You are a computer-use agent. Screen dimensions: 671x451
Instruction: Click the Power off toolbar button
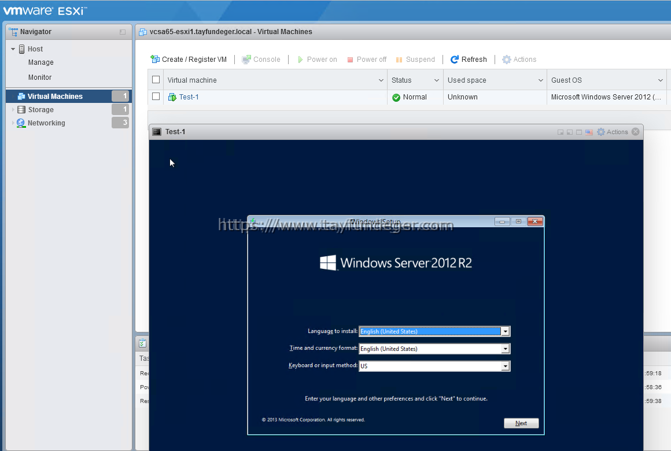(367, 60)
